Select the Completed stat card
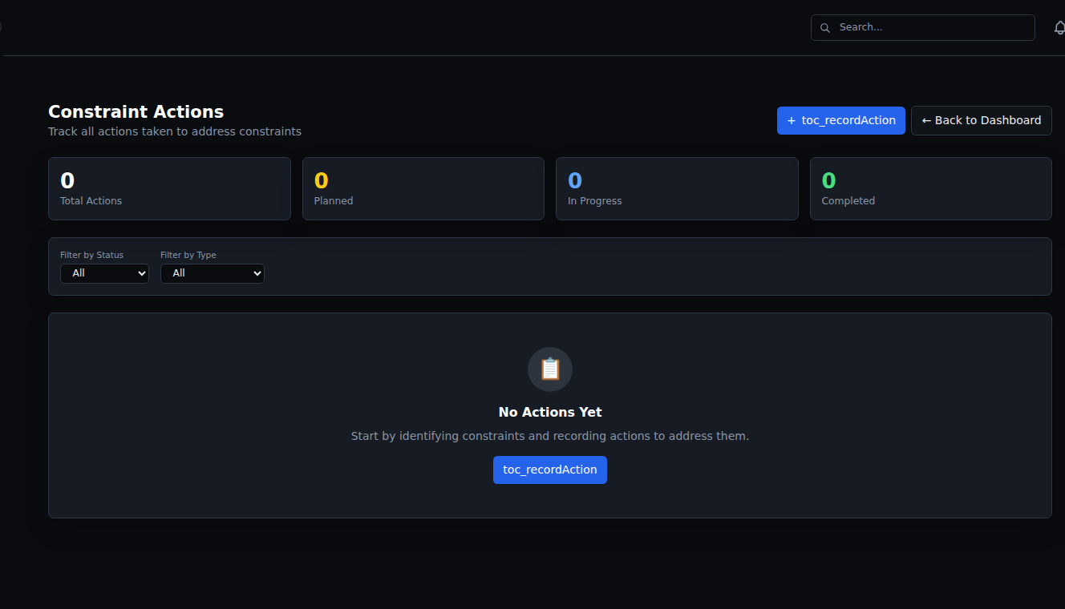The width and height of the screenshot is (1065, 609). [931, 188]
